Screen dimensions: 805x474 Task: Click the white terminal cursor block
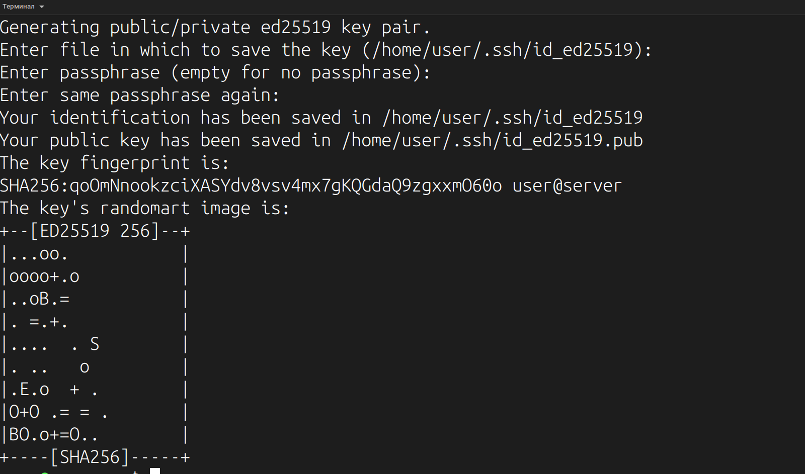(x=155, y=471)
